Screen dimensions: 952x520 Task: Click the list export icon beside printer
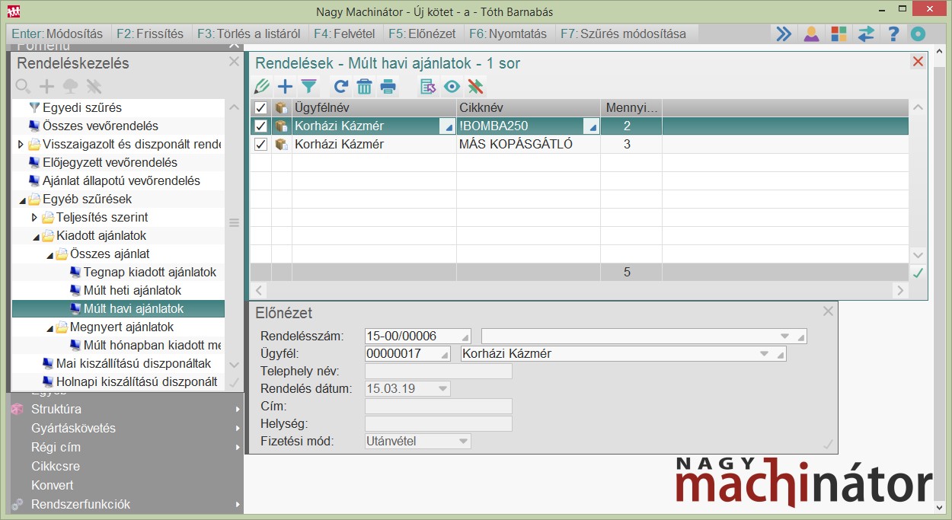tap(428, 87)
